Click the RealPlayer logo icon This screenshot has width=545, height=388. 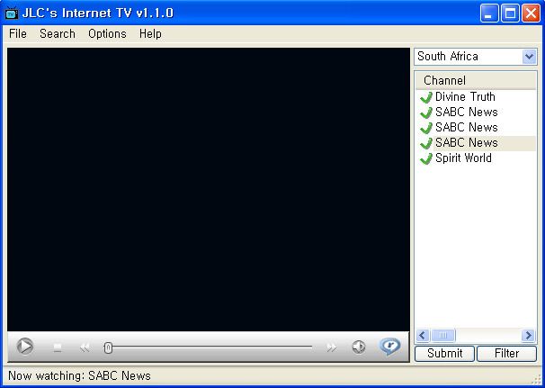pos(389,347)
